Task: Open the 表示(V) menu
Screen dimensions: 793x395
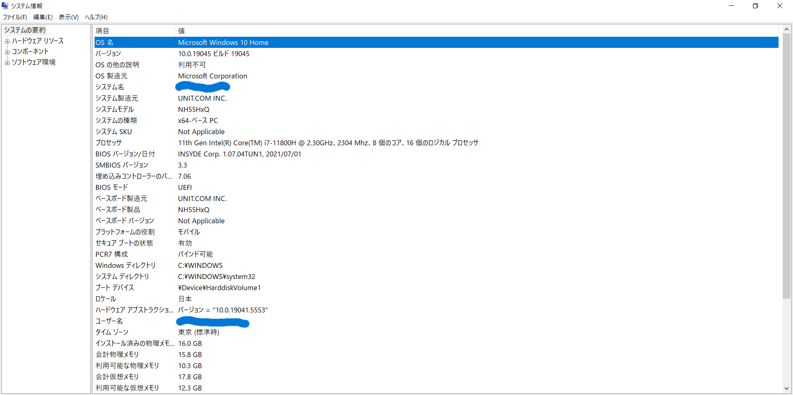Action: [x=69, y=17]
